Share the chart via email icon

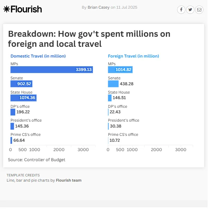tap(199, 10)
